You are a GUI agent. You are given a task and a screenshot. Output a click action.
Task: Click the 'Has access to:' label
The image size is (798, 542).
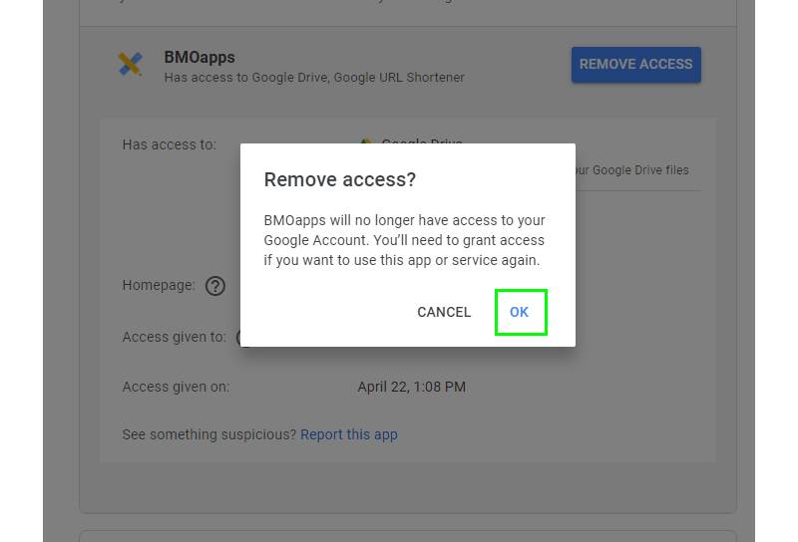pos(169,144)
